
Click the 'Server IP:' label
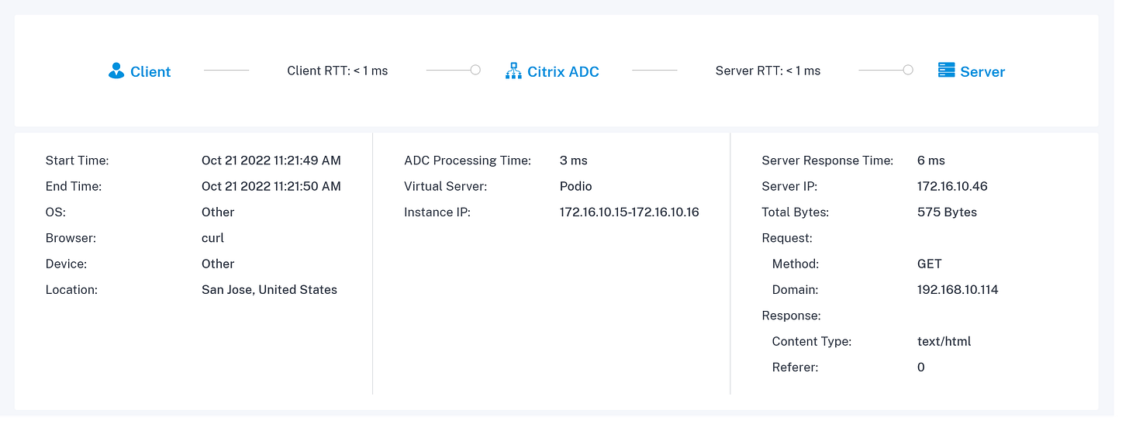(x=789, y=186)
